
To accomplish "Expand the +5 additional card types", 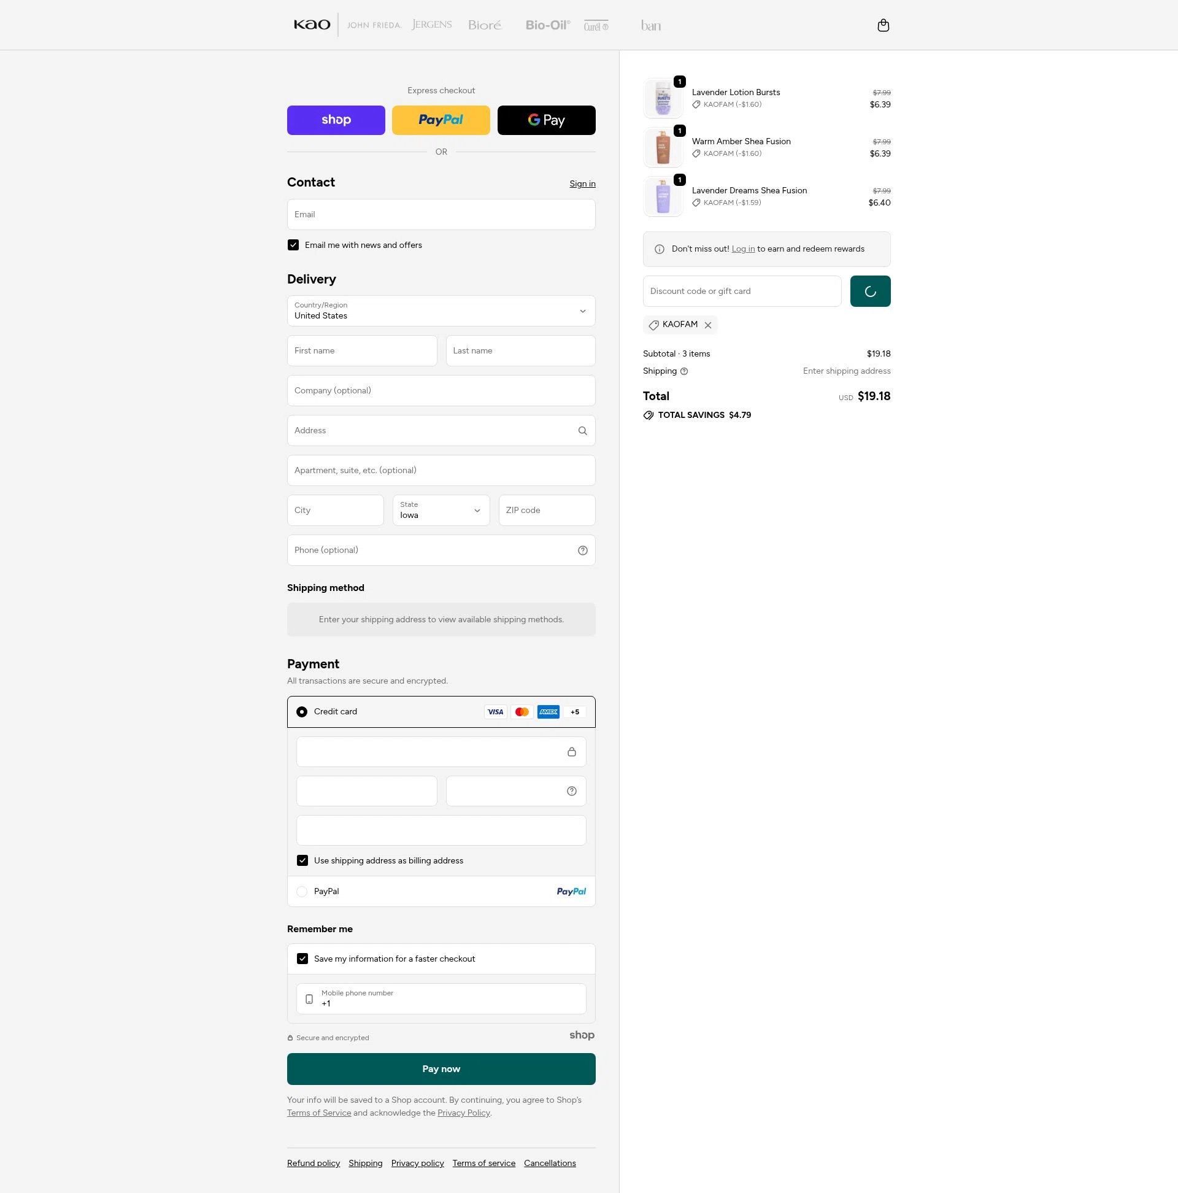I will point(574,711).
